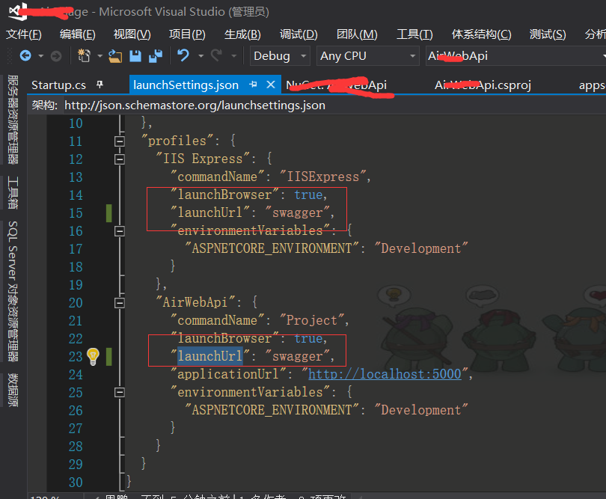
Task: Click the highlighted "launchUrl" key on line 23
Action: (x=210, y=356)
